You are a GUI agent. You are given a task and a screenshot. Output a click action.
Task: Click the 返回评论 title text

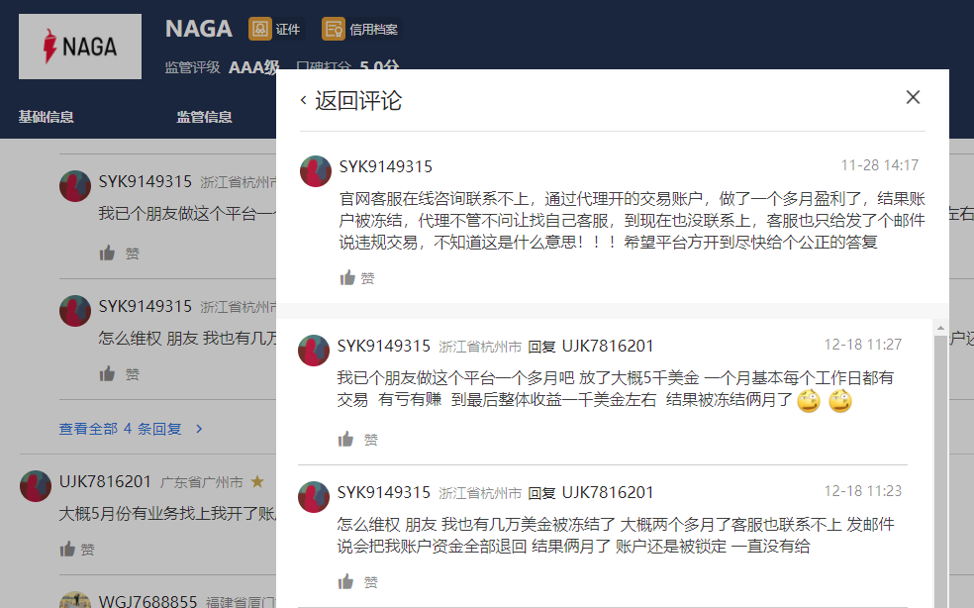(x=358, y=101)
